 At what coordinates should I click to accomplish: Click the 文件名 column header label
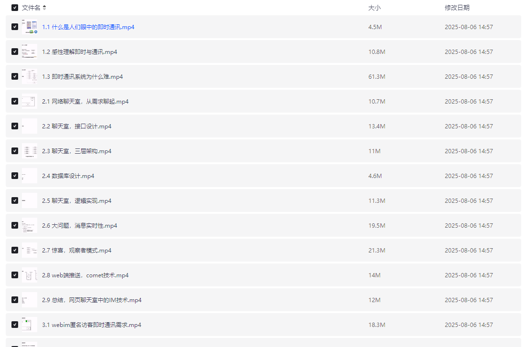31,8
